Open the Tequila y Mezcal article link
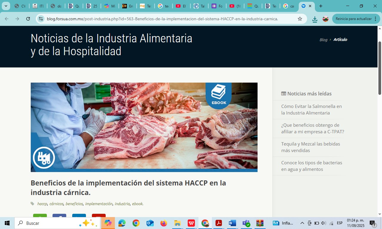The width and height of the screenshot is (382, 229). tap(310, 147)
